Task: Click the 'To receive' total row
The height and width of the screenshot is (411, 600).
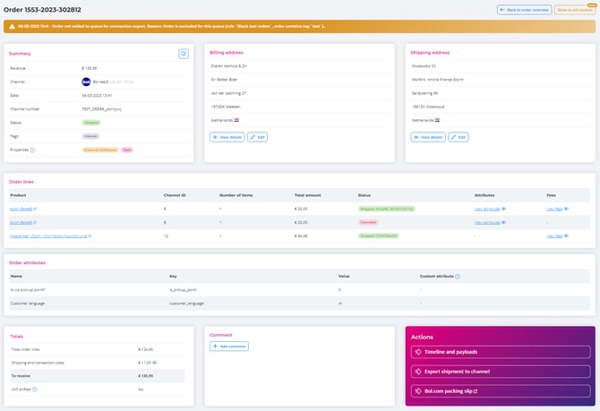Action: (98, 376)
